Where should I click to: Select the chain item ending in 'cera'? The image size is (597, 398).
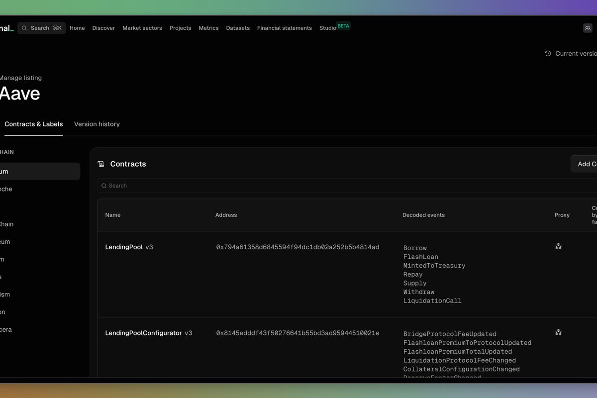pyautogui.click(x=6, y=329)
